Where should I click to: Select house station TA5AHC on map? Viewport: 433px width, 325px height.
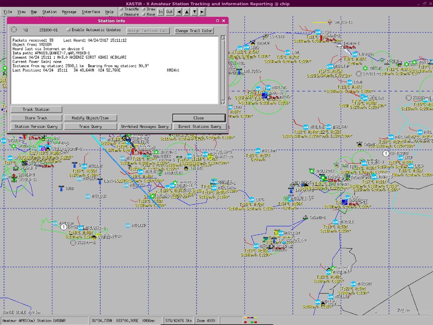click(x=359, y=144)
